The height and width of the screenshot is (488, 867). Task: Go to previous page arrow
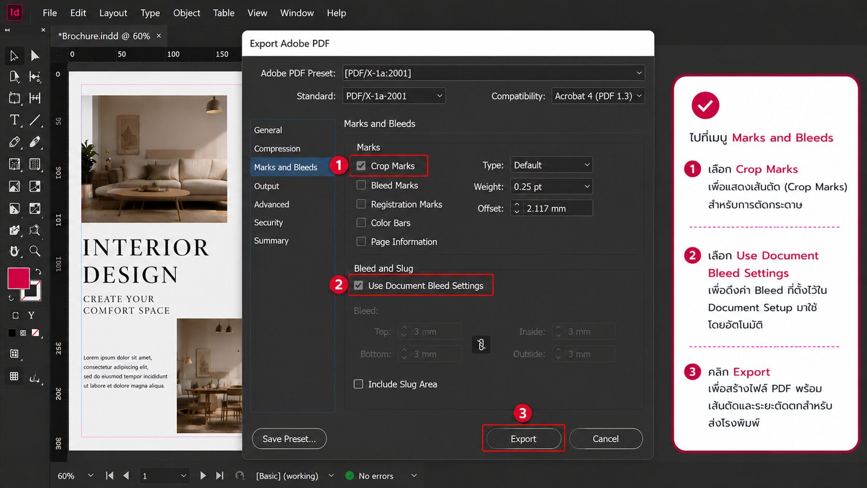click(126, 476)
